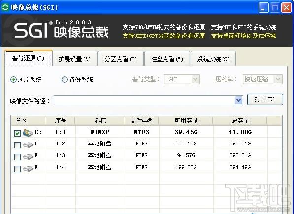
Task: Click the NTFS cell in C: row
Action: (x=142, y=132)
